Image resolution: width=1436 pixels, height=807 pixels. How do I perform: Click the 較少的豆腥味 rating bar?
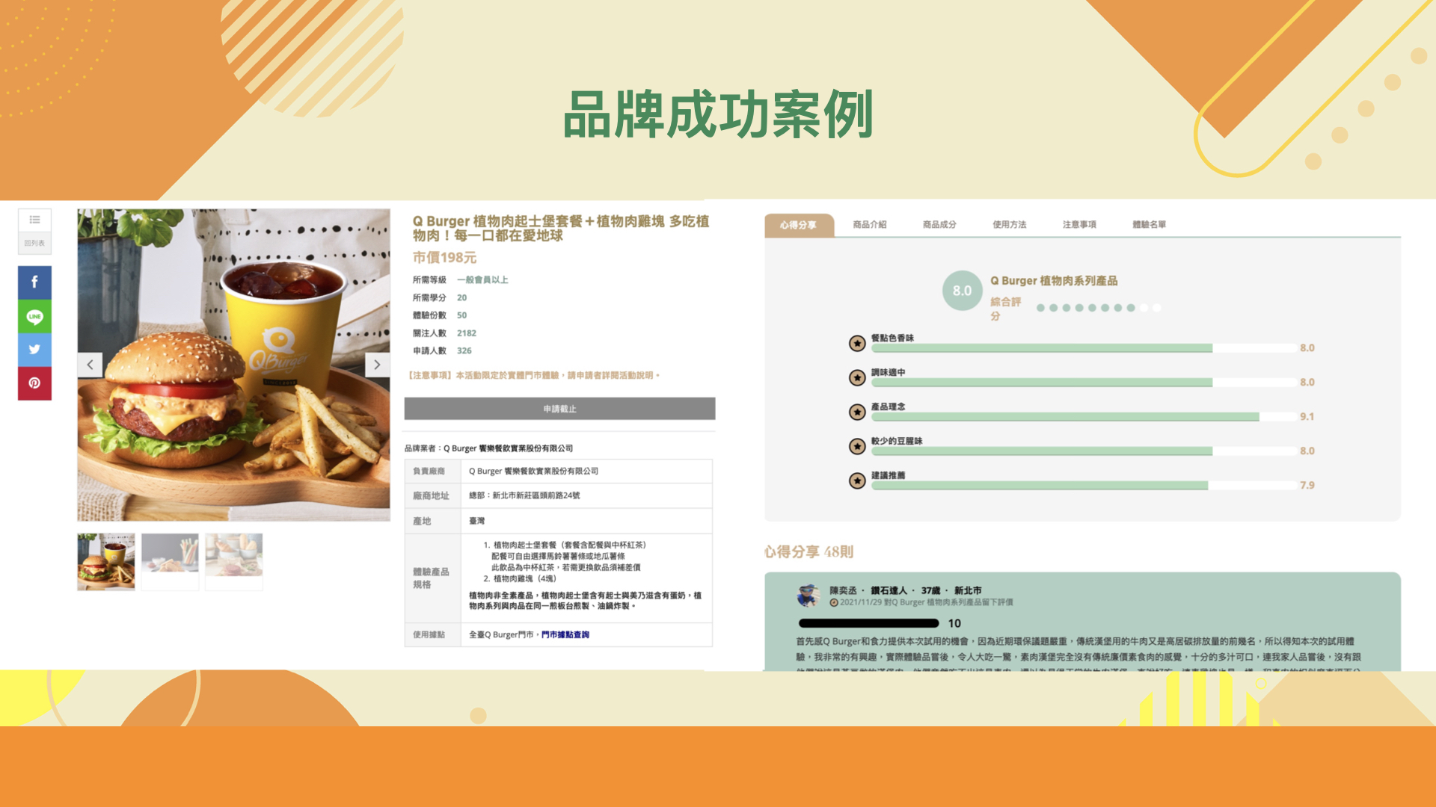[x=1084, y=451]
